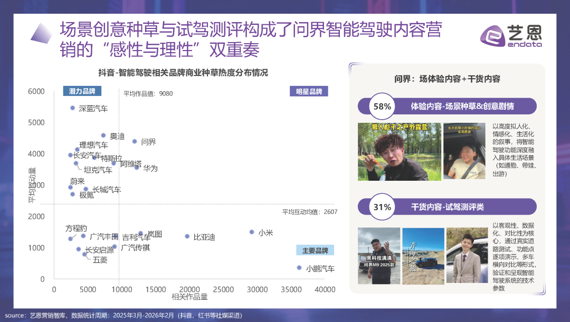
Task: Click the 广汽丰田 data label
Action: (104, 237)
